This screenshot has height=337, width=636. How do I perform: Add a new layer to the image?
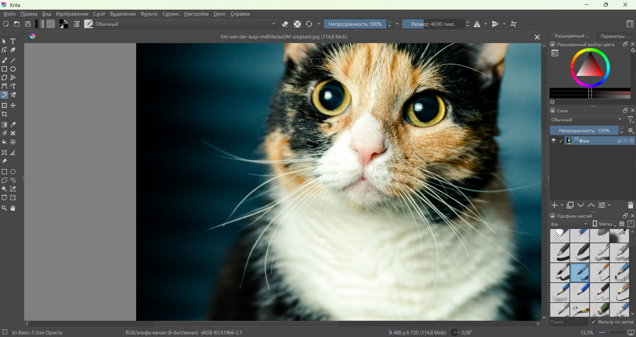554,205
